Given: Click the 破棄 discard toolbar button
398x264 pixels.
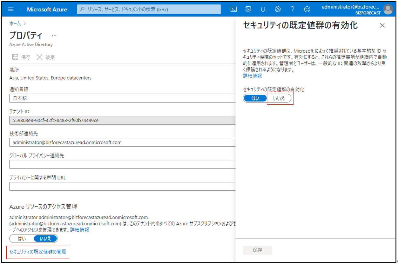Looking at the screenshot, I should pyautogui.click(x=46, y=57).
